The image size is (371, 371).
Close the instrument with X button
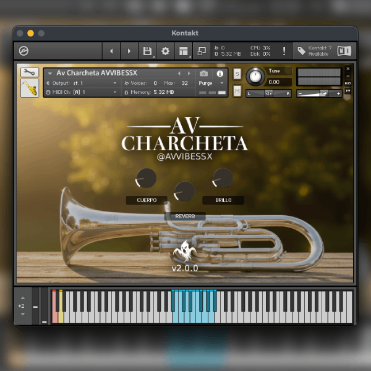[348, 69]
